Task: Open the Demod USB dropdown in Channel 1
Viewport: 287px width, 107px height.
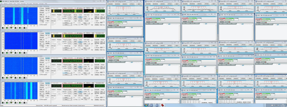Action: (102, 17)
